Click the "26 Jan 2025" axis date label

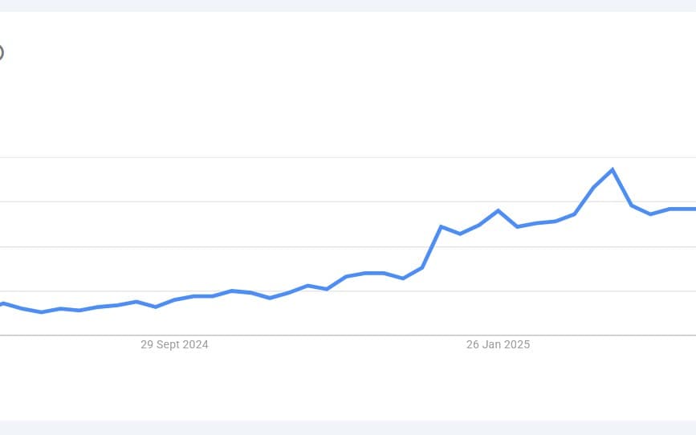pyautogui.click(x=498, y=344)
